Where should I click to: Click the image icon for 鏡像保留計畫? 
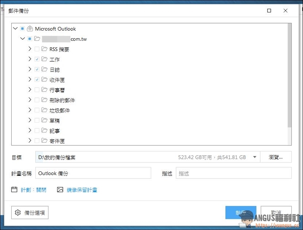tap(60, 190)
